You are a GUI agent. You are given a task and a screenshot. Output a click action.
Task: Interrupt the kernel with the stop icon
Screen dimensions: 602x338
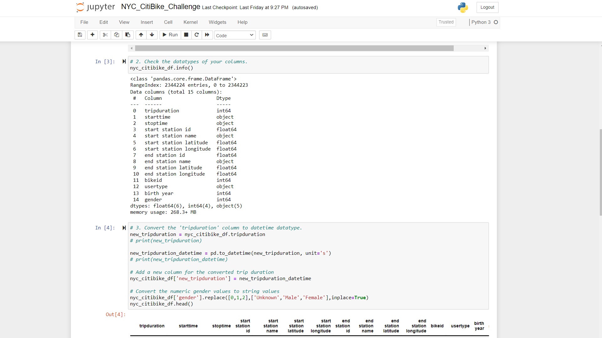(x=186, y=35)
